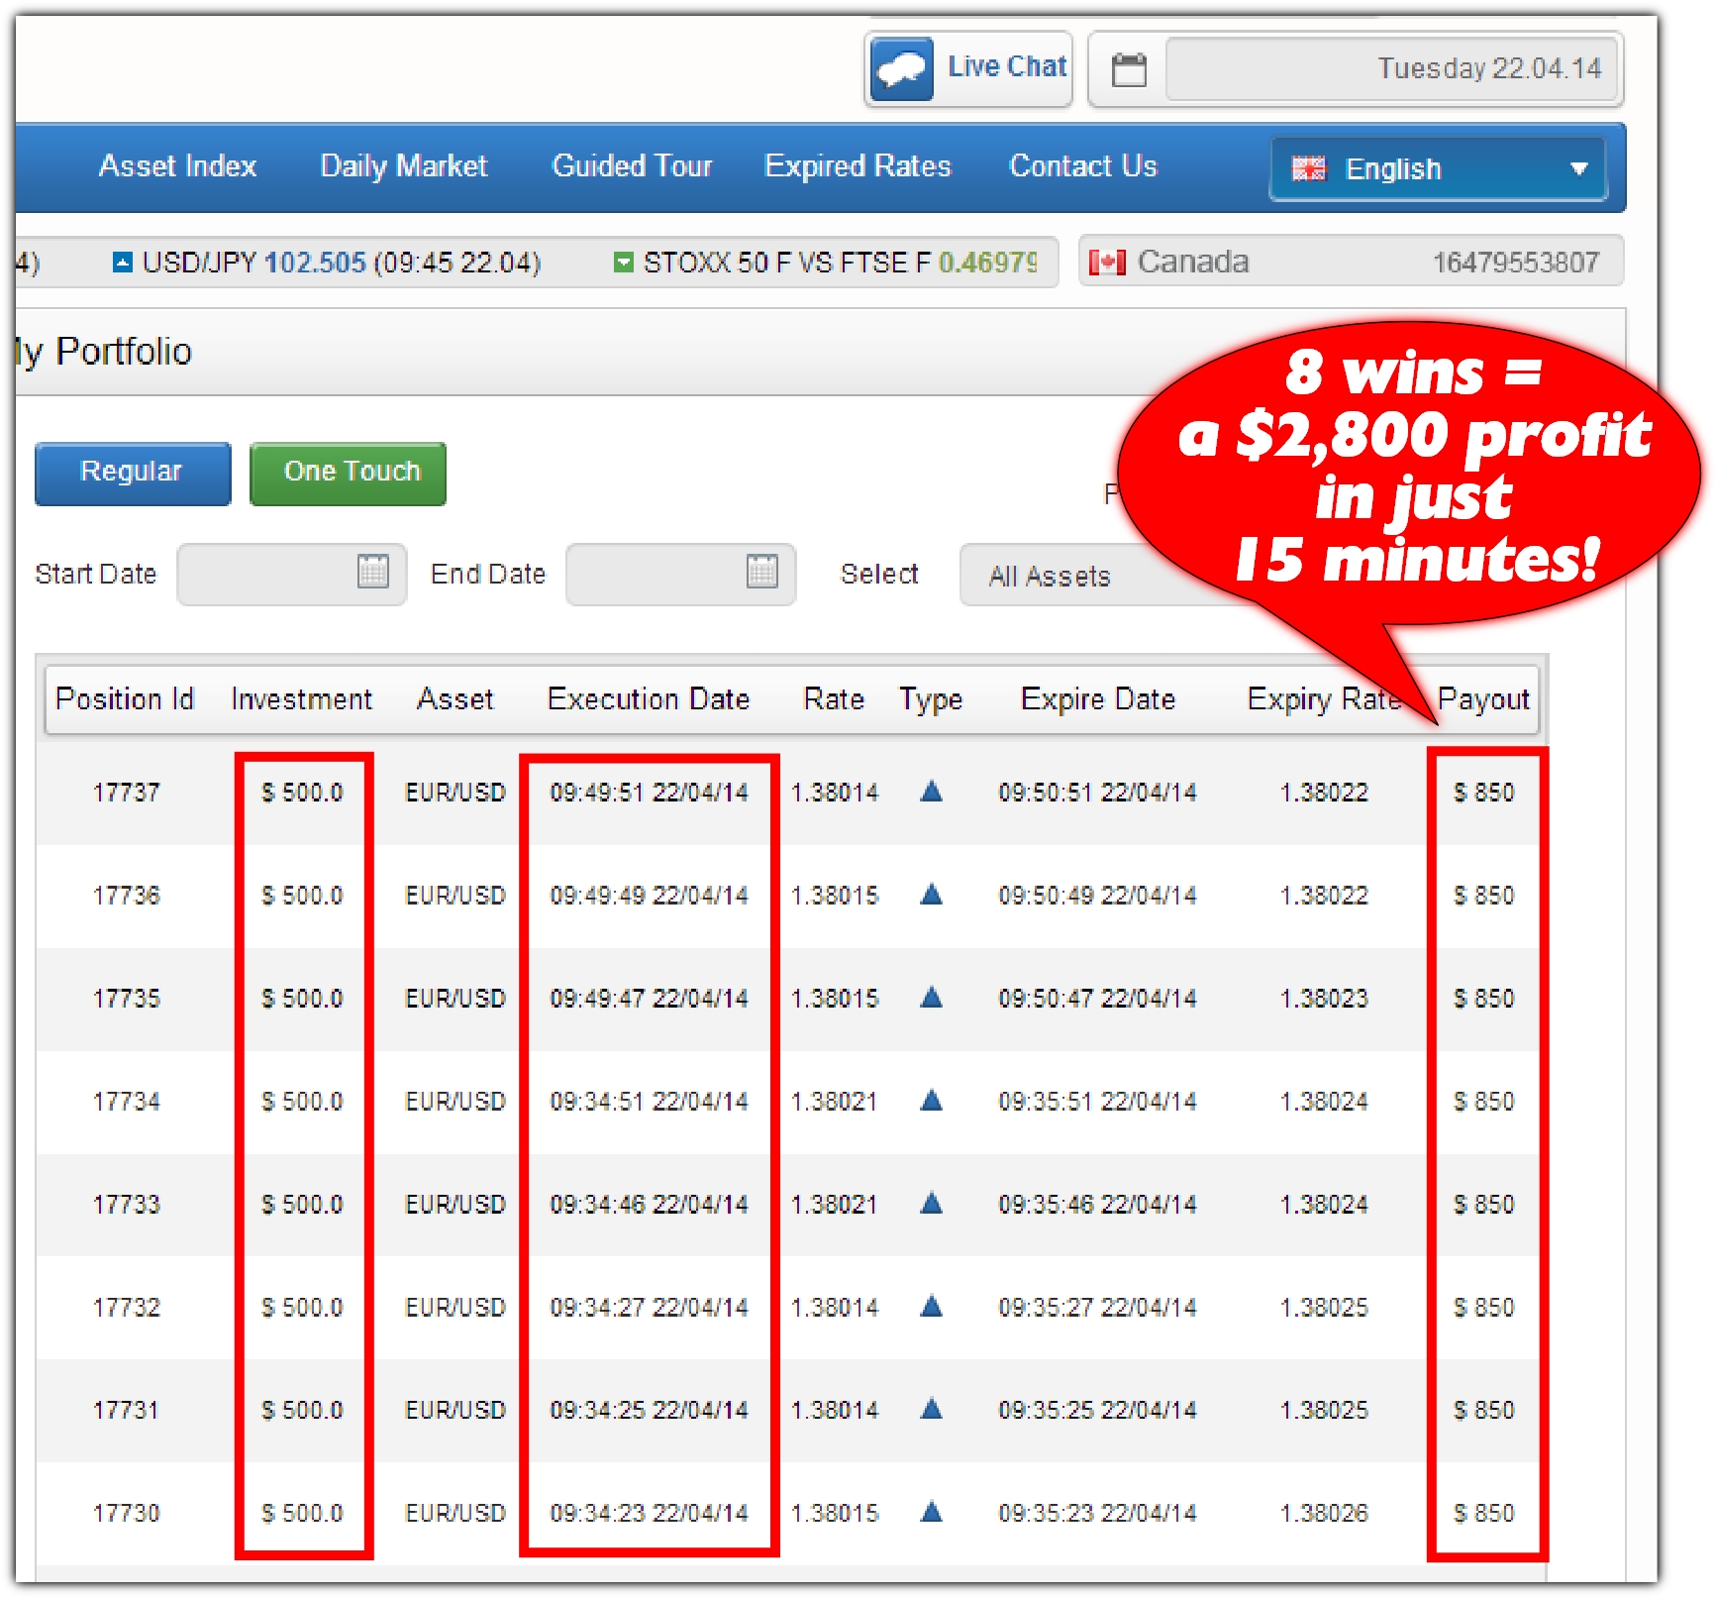The image size is (1717, 1598).
Task: Select position id 17733 cell
Action: pos(126,1205)
